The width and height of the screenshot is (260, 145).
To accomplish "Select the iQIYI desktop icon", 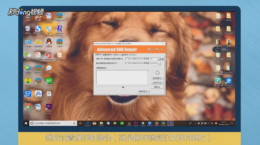I will 49,82.
